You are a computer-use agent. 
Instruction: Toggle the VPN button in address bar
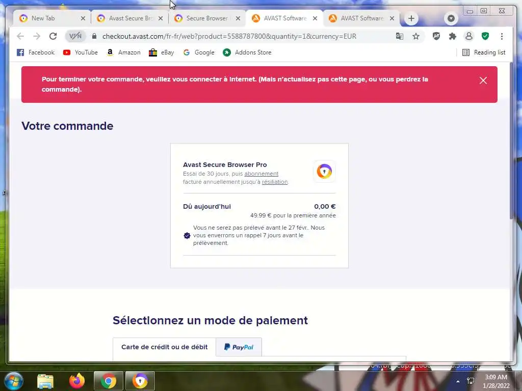click(75, 36)
